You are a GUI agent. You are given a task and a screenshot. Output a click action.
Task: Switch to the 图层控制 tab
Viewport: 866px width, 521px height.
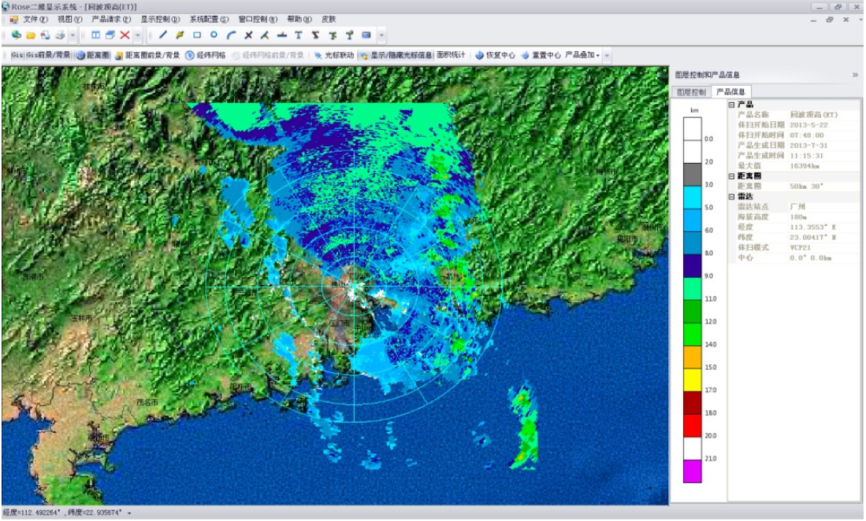pos(692,92)
